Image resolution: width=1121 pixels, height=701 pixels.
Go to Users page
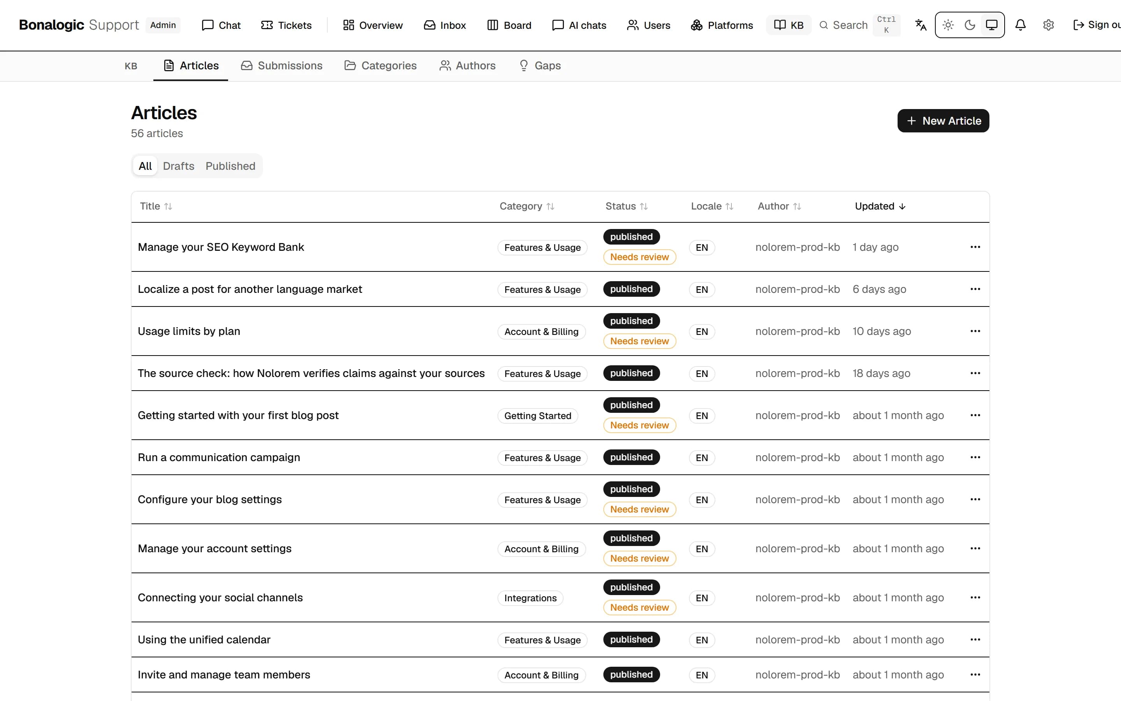(x=648, y=25)
